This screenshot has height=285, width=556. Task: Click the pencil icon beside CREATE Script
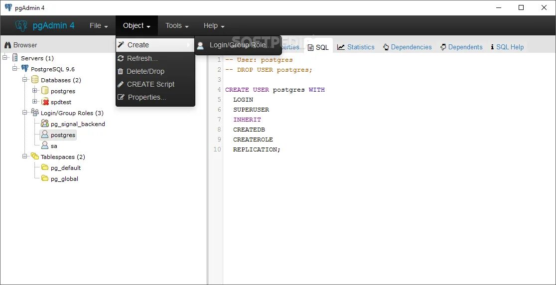pyautogui.click(x=121, y=84)
